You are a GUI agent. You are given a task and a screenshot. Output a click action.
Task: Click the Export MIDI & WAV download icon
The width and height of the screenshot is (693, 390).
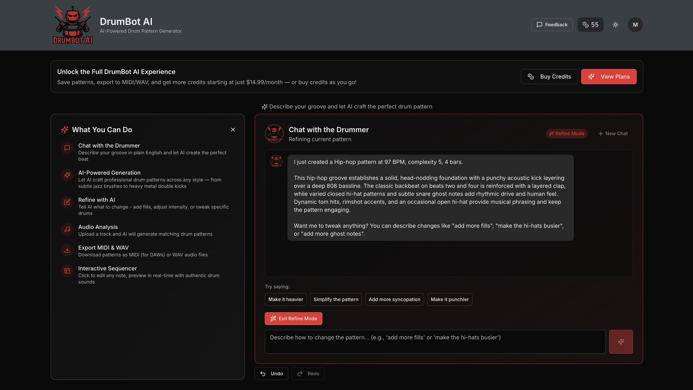pos(67,250)
